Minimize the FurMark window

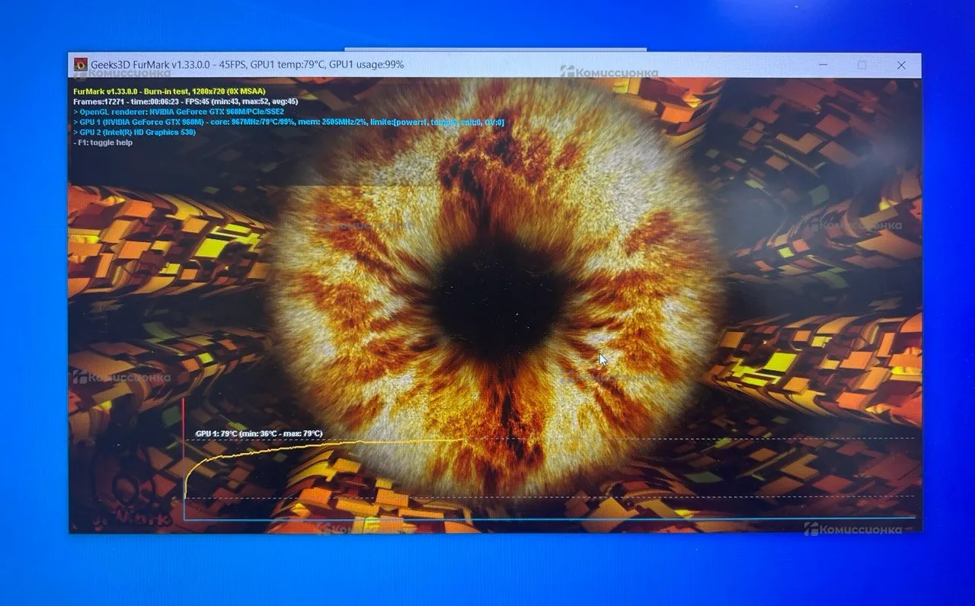[823, 65]
